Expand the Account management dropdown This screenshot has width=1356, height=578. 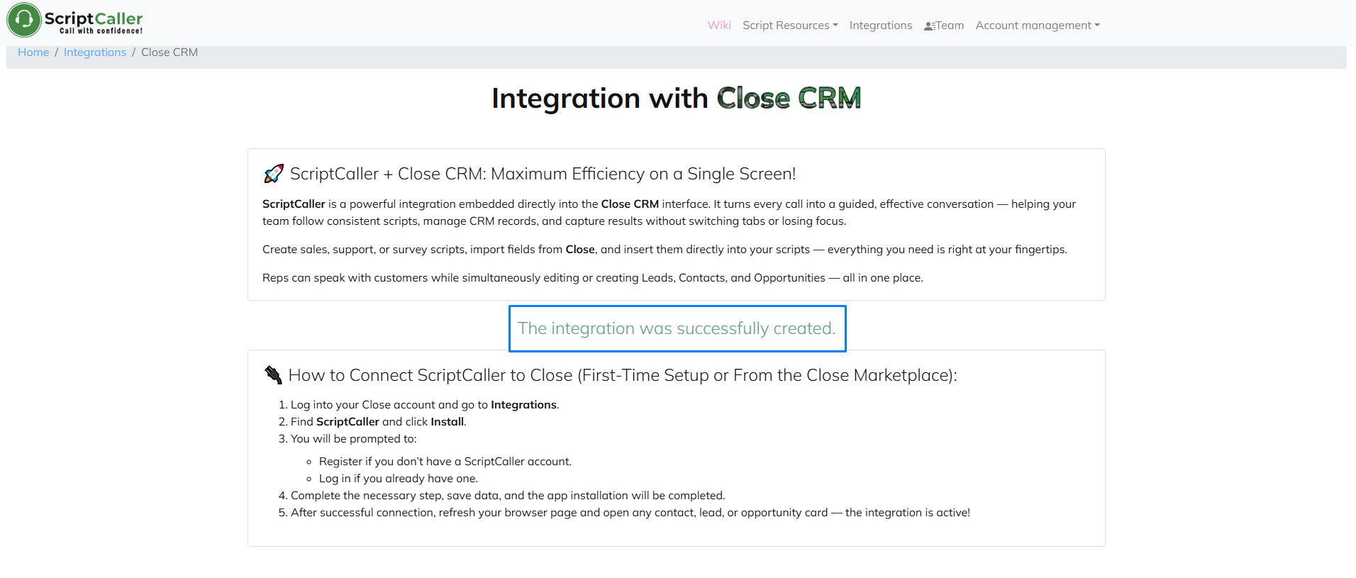click(1038, 26)
